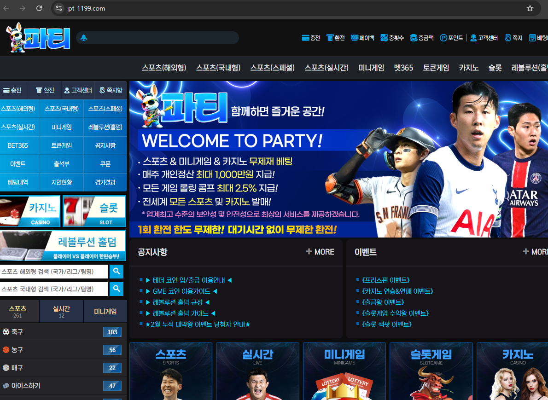This screenshot has height=400, width=548.
Task: Click the browser back arrow
Action: [6, 8]
